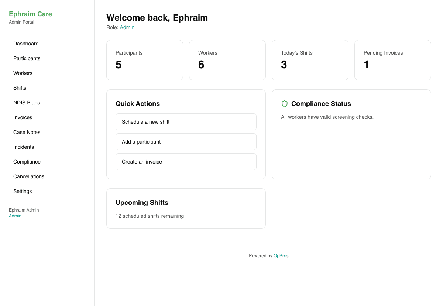This screenshot has height=306, width=443.
Task: Click the Today's Shifts summary card
Action: (310, 60)
